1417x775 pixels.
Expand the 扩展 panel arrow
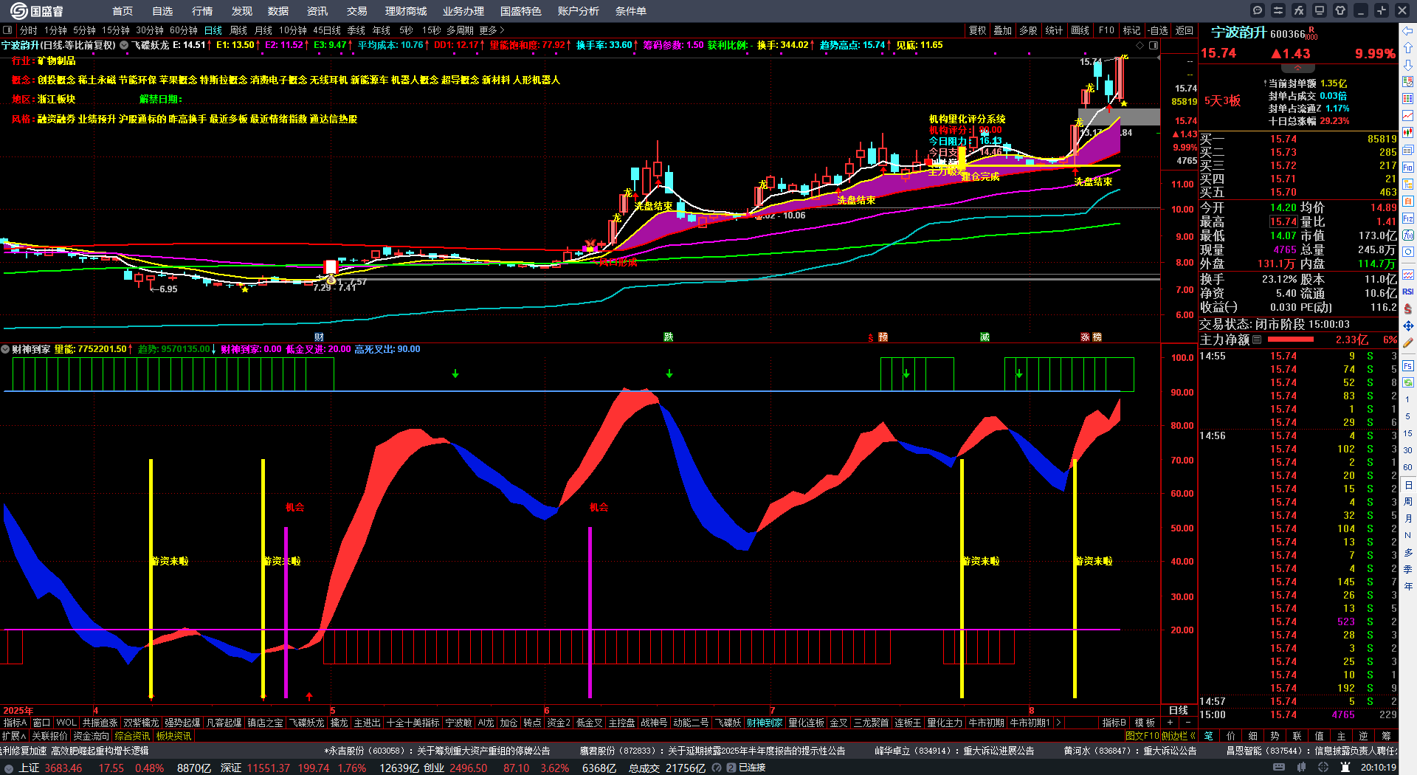(x=13, y=736)
